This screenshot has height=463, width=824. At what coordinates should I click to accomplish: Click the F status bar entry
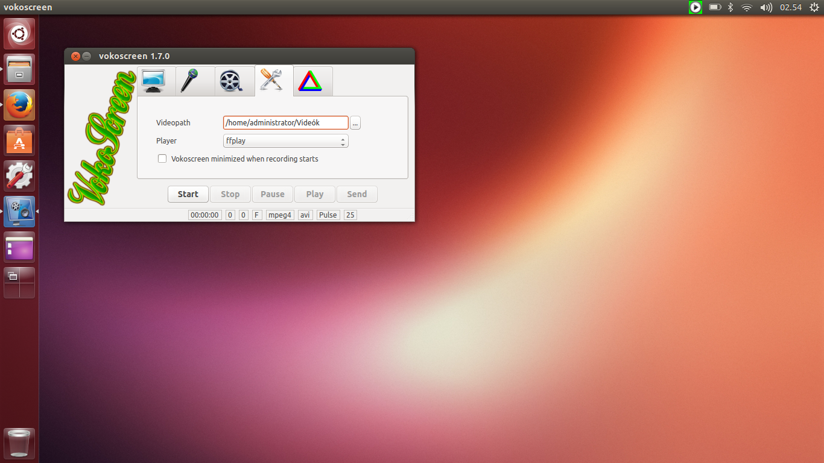tap(257, 215)
